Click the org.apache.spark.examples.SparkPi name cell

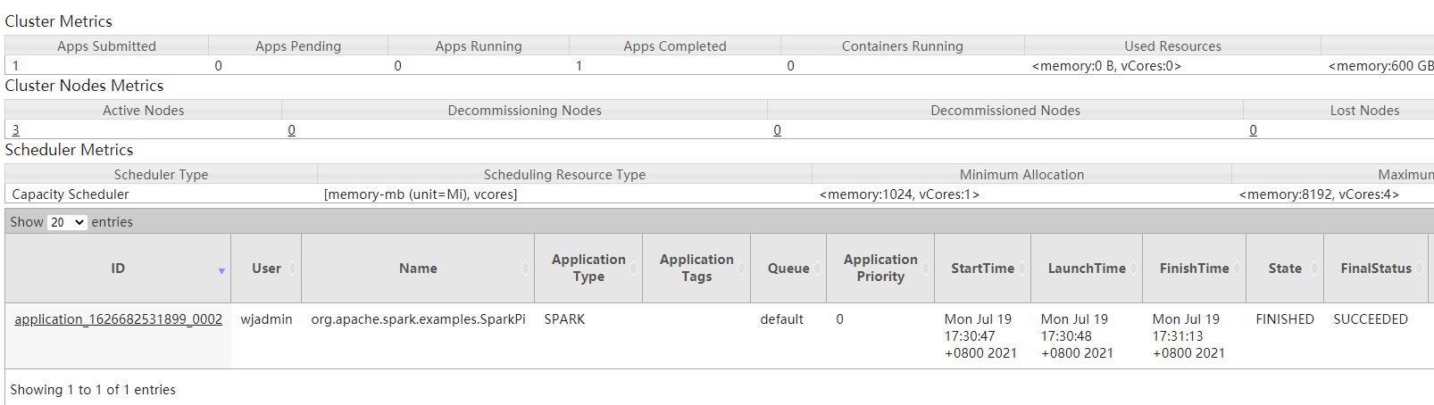coord(418,319)
